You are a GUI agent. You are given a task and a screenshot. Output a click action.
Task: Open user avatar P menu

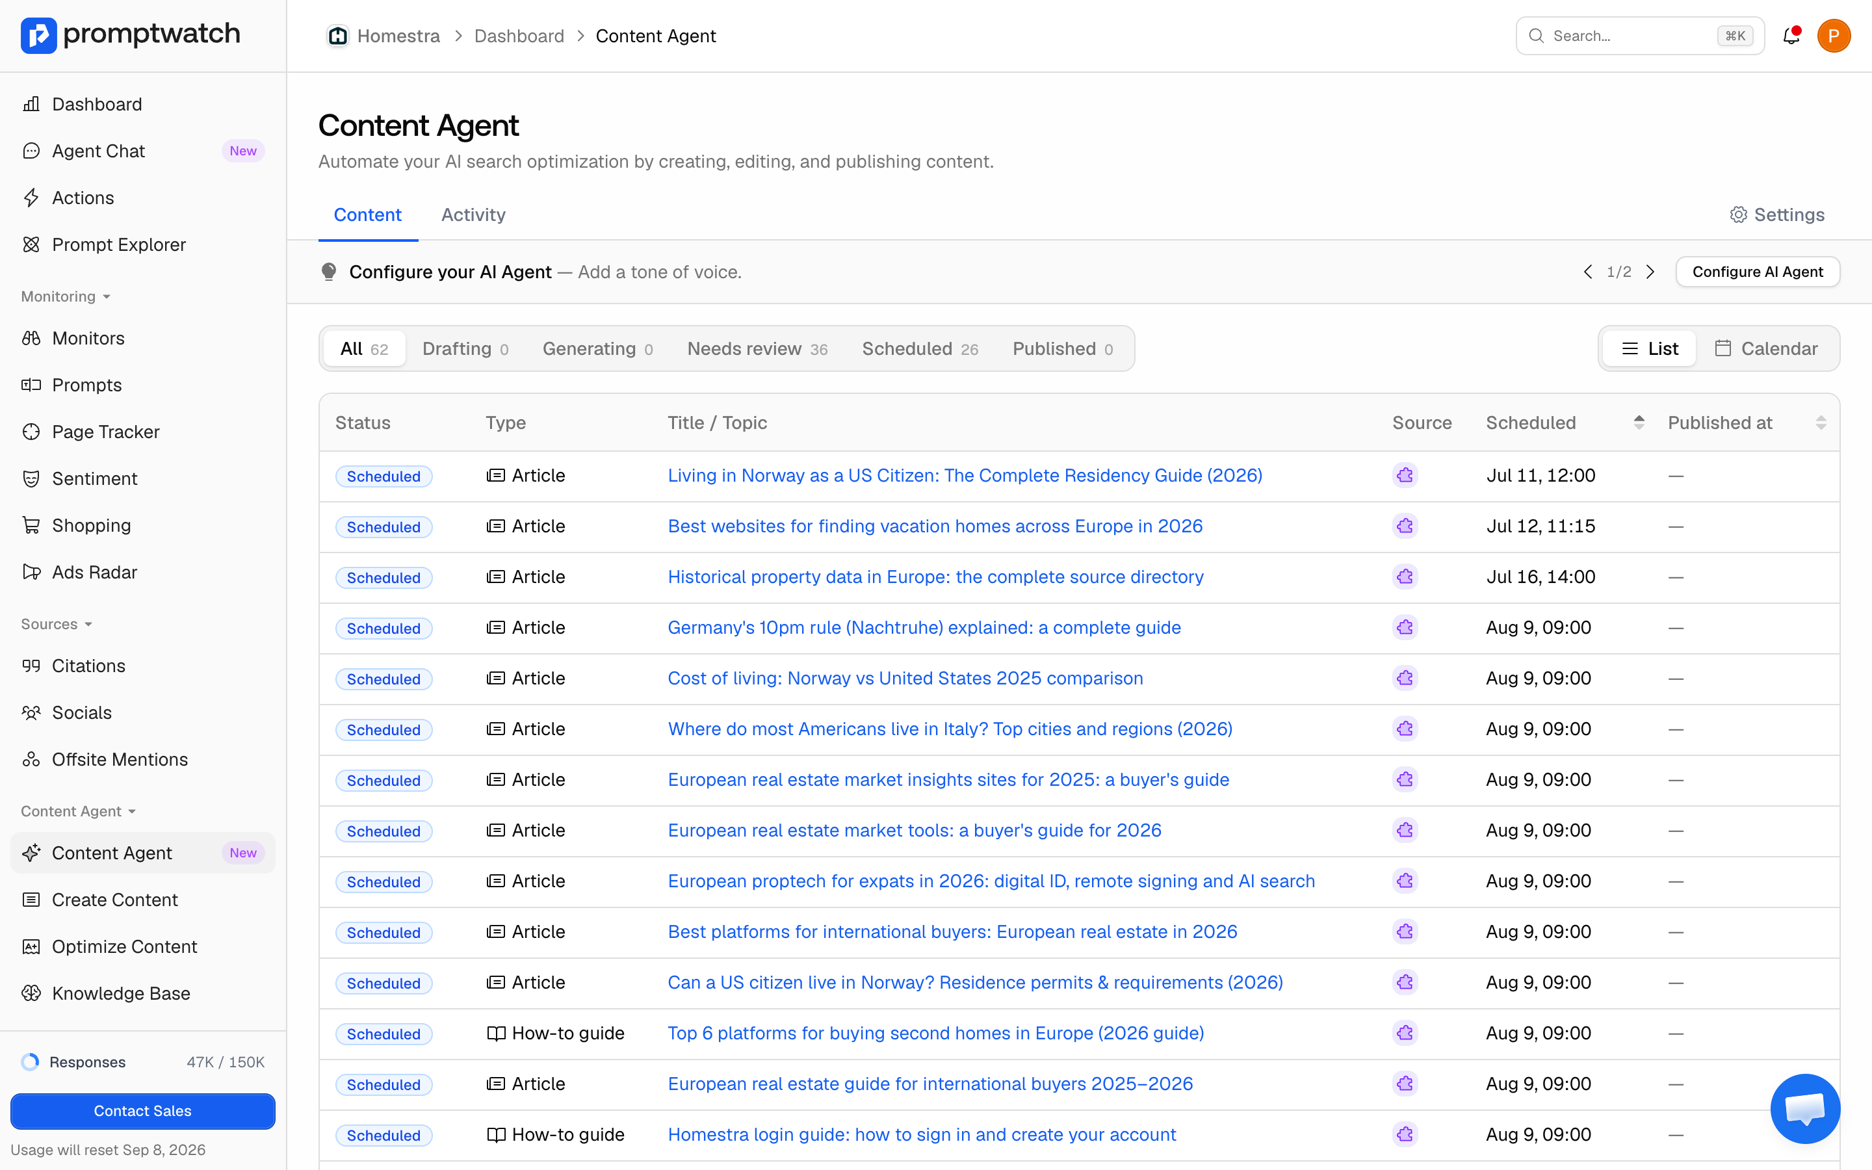coord(1833,36)
